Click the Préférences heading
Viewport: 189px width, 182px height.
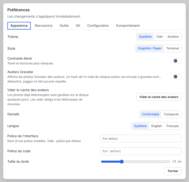(x=19, y=10)
